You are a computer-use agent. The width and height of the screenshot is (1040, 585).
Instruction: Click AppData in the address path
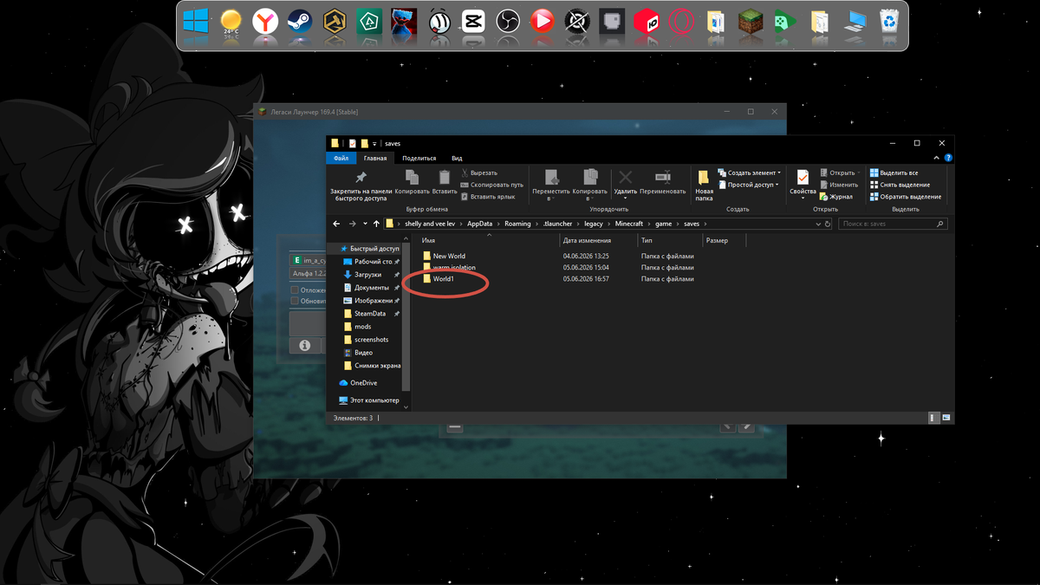[479, 224]
